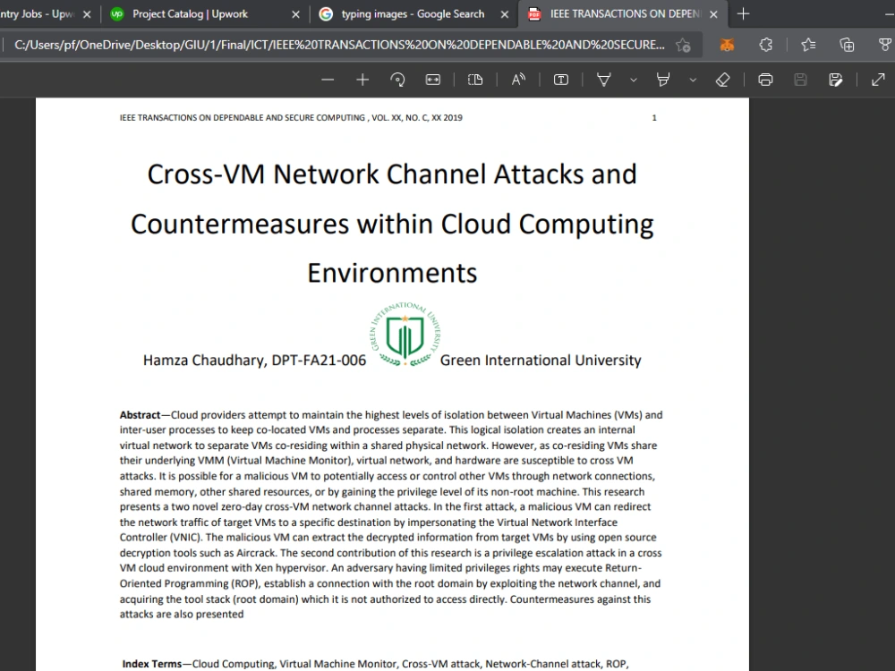Click the 'Green International University' text
895x671 pixels.
tap(541, 361)
